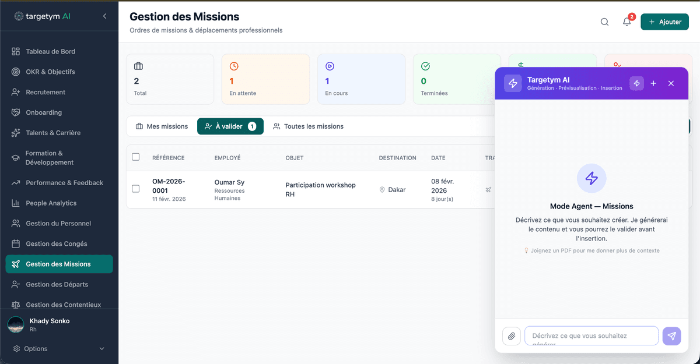Click the send message icon

click(671, 336)
